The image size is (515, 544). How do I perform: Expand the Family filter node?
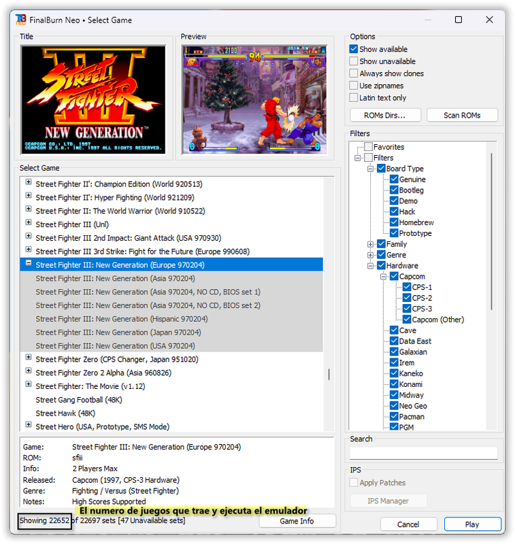click(x=370, y=244)
